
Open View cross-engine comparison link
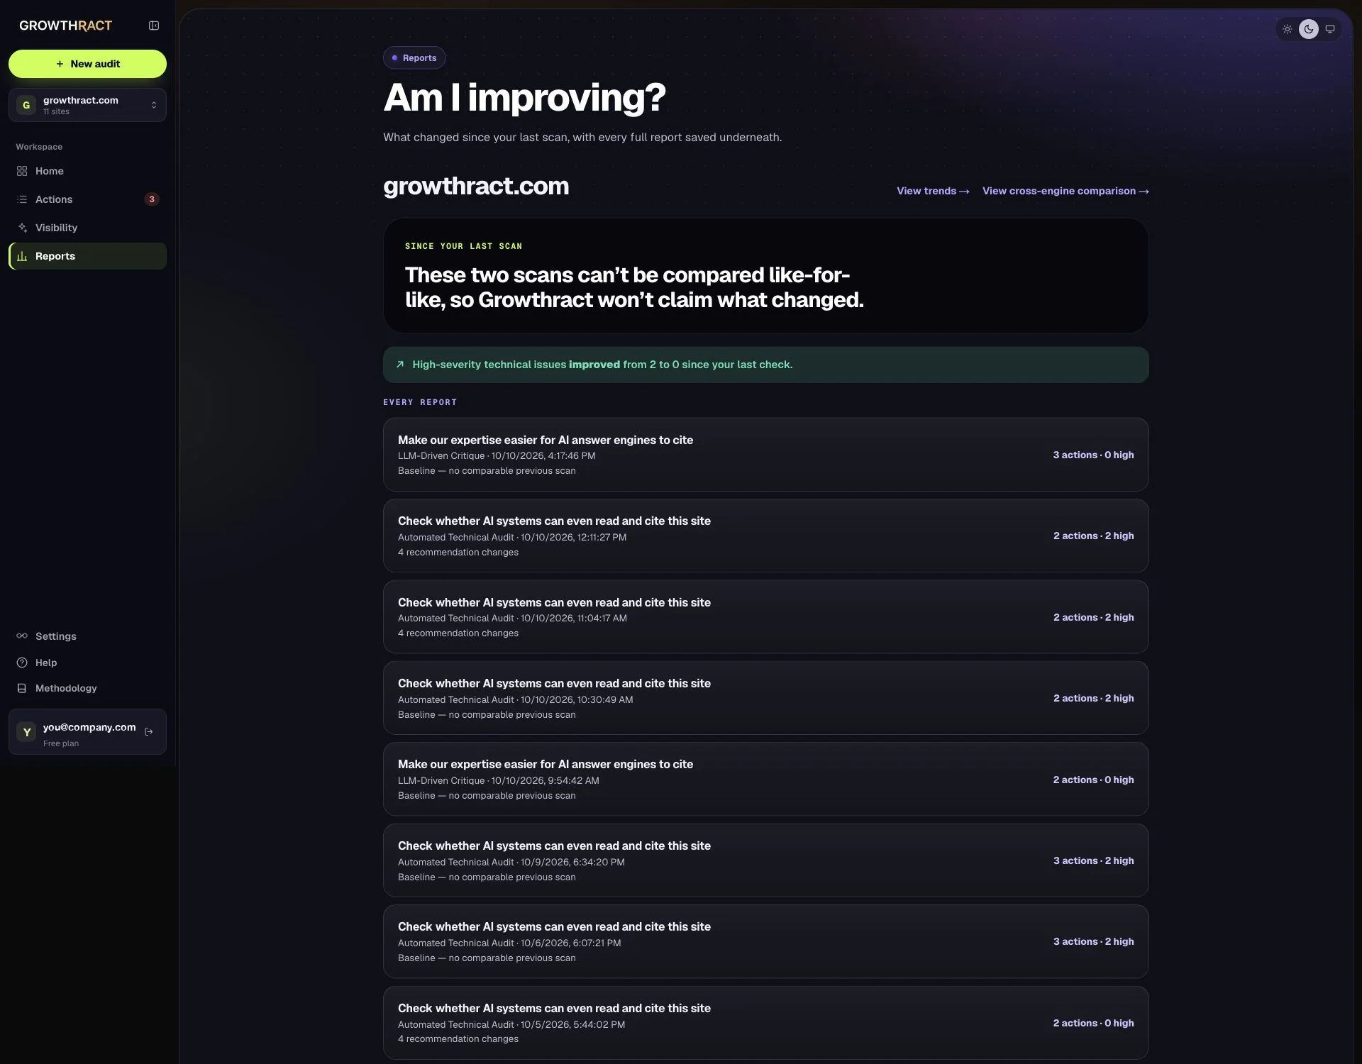point(1065,191)
